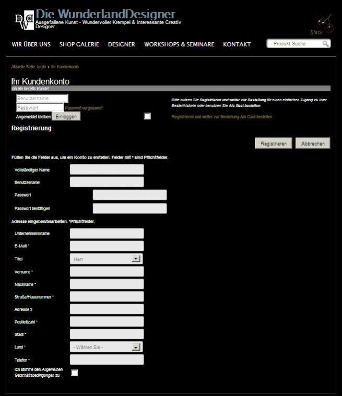Image resolution: width=342 pixels, height=396 pixels.
Task: Click the E-Mail input field
Action: (x=107, y=246)
